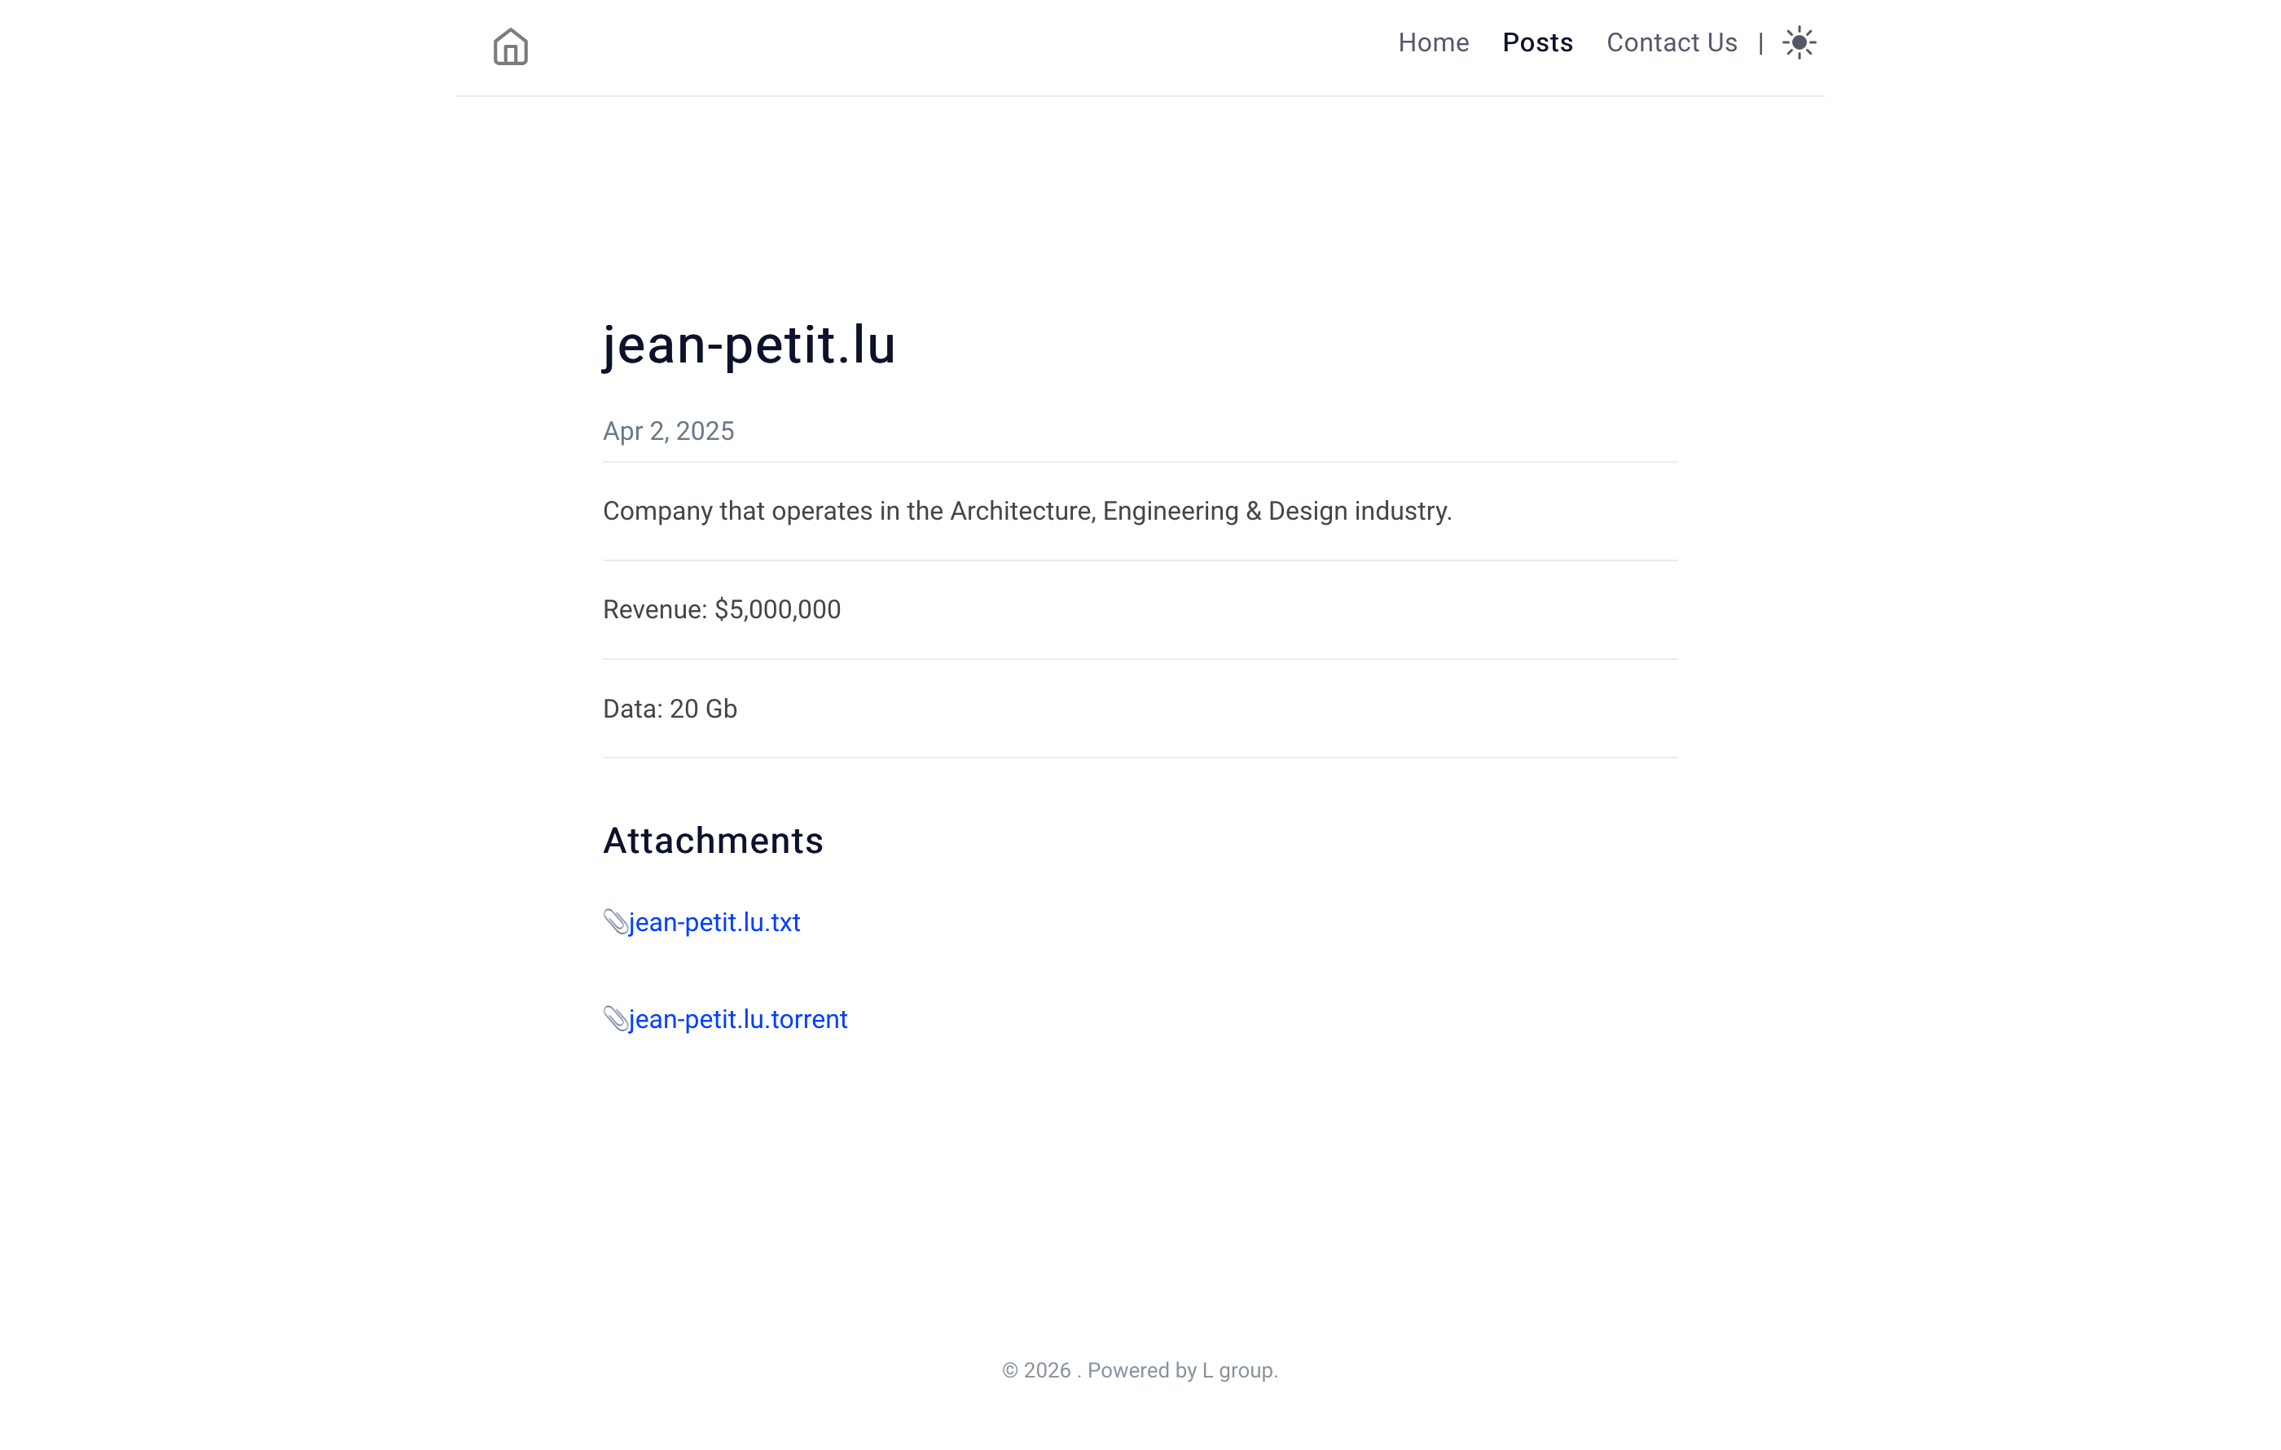Open the jean-petit.lu.txt attachment link
This screenshot has width=2281, height=1450.
(x=714, y=922)
